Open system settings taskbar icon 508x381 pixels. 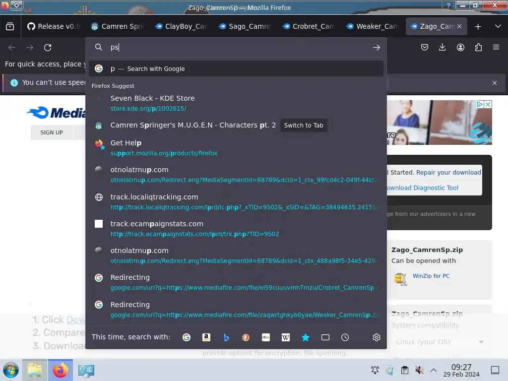86,370
